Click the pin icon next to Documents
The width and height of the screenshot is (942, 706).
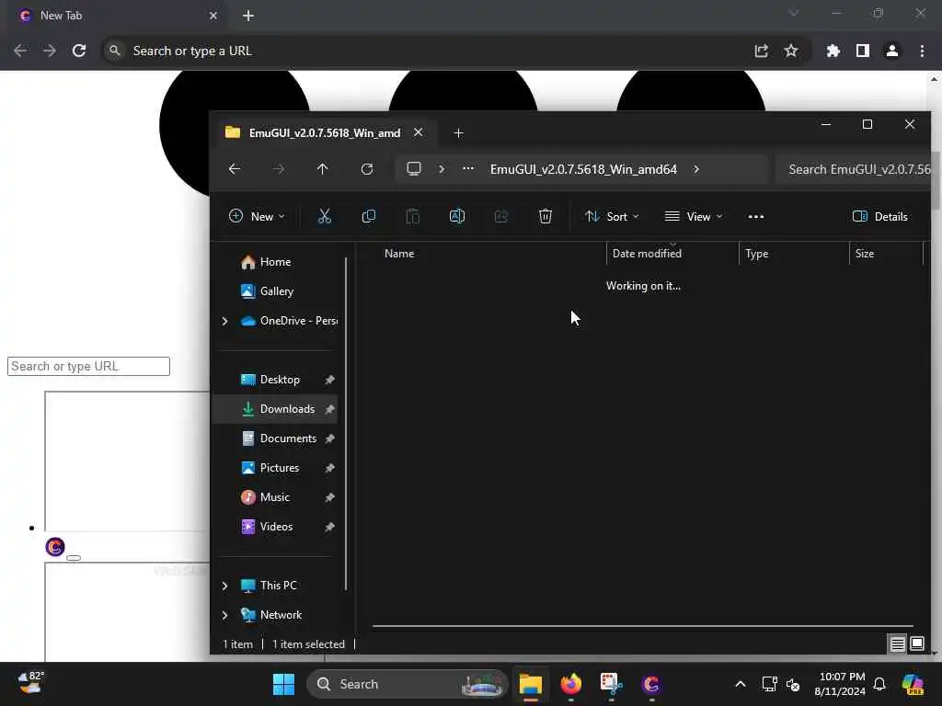click(x=330, y=438)
